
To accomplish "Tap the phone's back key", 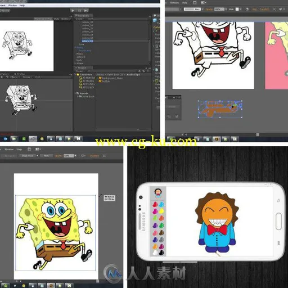I will (x=278, y=201).
